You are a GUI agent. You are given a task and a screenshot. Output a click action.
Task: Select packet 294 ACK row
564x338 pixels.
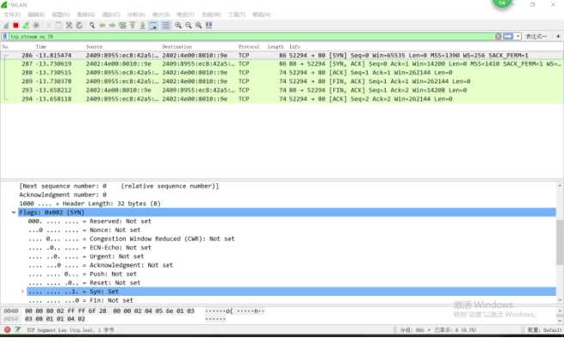click(x=282, y=99)
